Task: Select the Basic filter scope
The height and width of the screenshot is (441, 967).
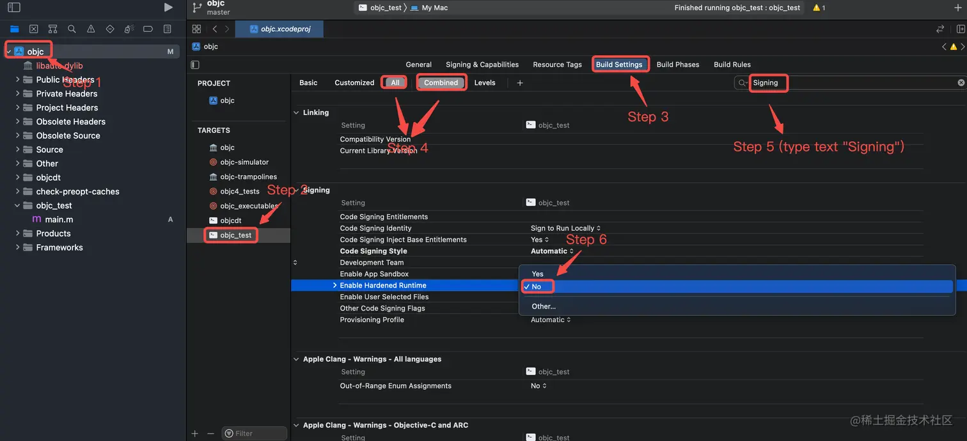Action: (x=308, y=82)
